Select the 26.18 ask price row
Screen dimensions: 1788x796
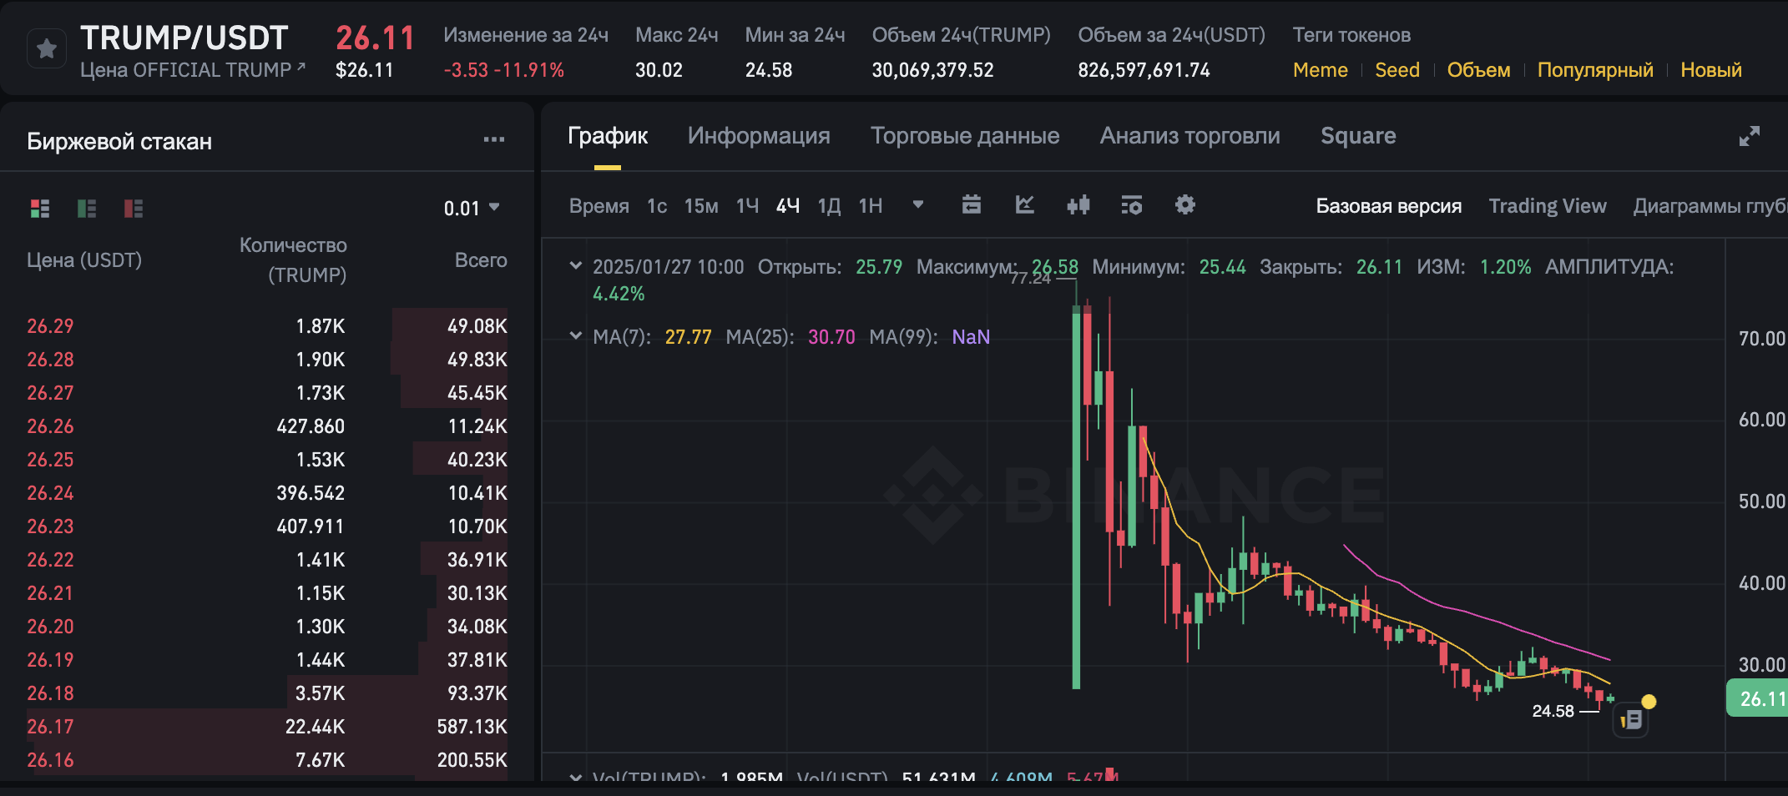(x=267, y=693)
